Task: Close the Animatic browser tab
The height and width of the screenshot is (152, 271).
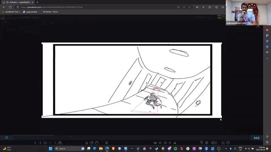Action: tap(33, 2)
